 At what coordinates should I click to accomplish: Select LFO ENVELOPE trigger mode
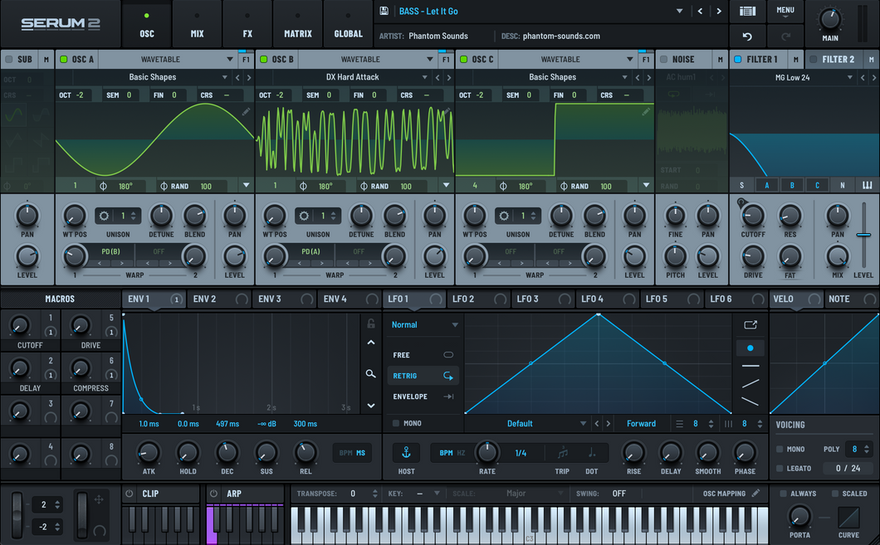click(423, 397)
